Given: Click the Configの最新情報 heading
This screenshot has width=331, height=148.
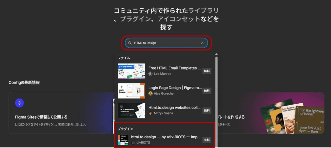Looking at the screenshot, I should (24, 83).
